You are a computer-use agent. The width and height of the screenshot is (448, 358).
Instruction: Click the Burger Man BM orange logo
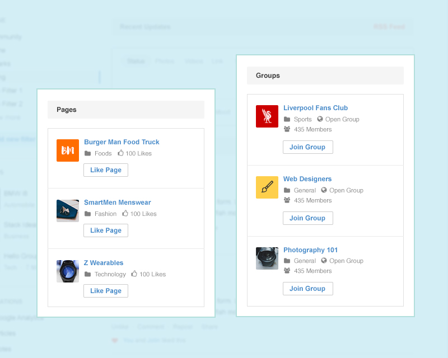(x=68, y=150)
